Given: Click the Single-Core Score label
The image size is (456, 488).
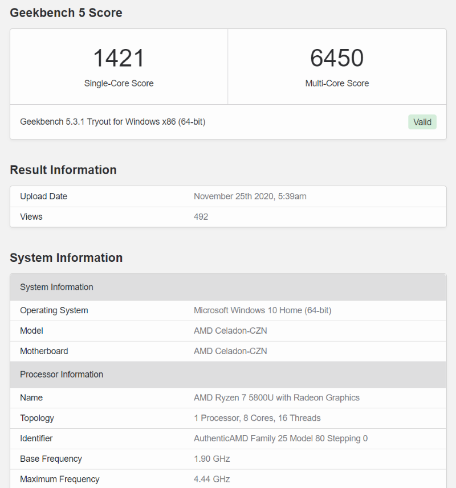Looking at the screenshot, I should tap(119, 83).
